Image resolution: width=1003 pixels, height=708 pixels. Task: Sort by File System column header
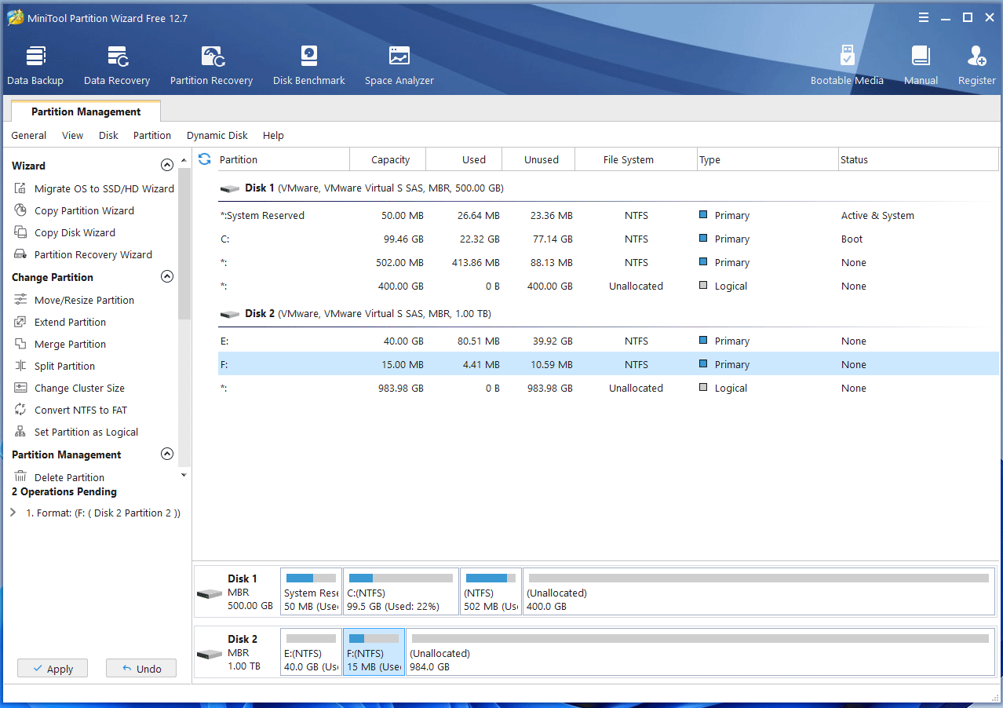click(636, 159)
